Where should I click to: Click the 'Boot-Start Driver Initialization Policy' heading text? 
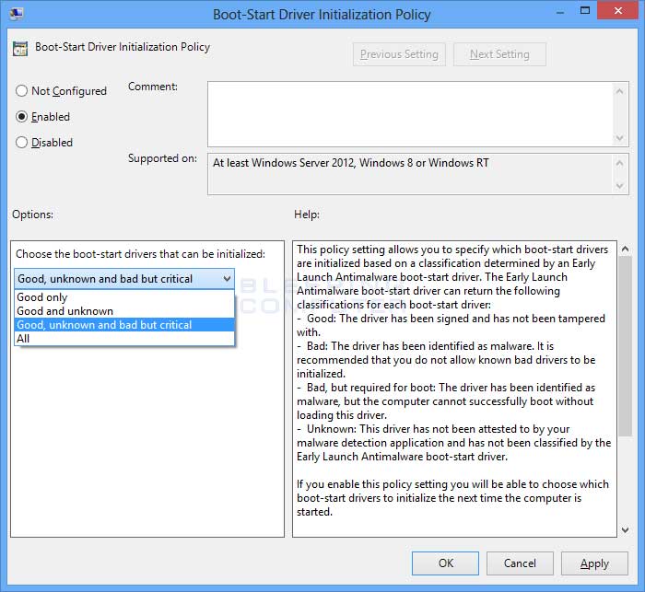(123, 47)
